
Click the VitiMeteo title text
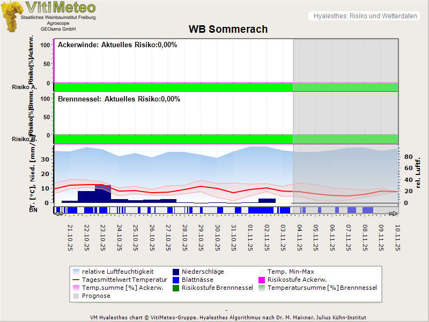pos(61,8)
